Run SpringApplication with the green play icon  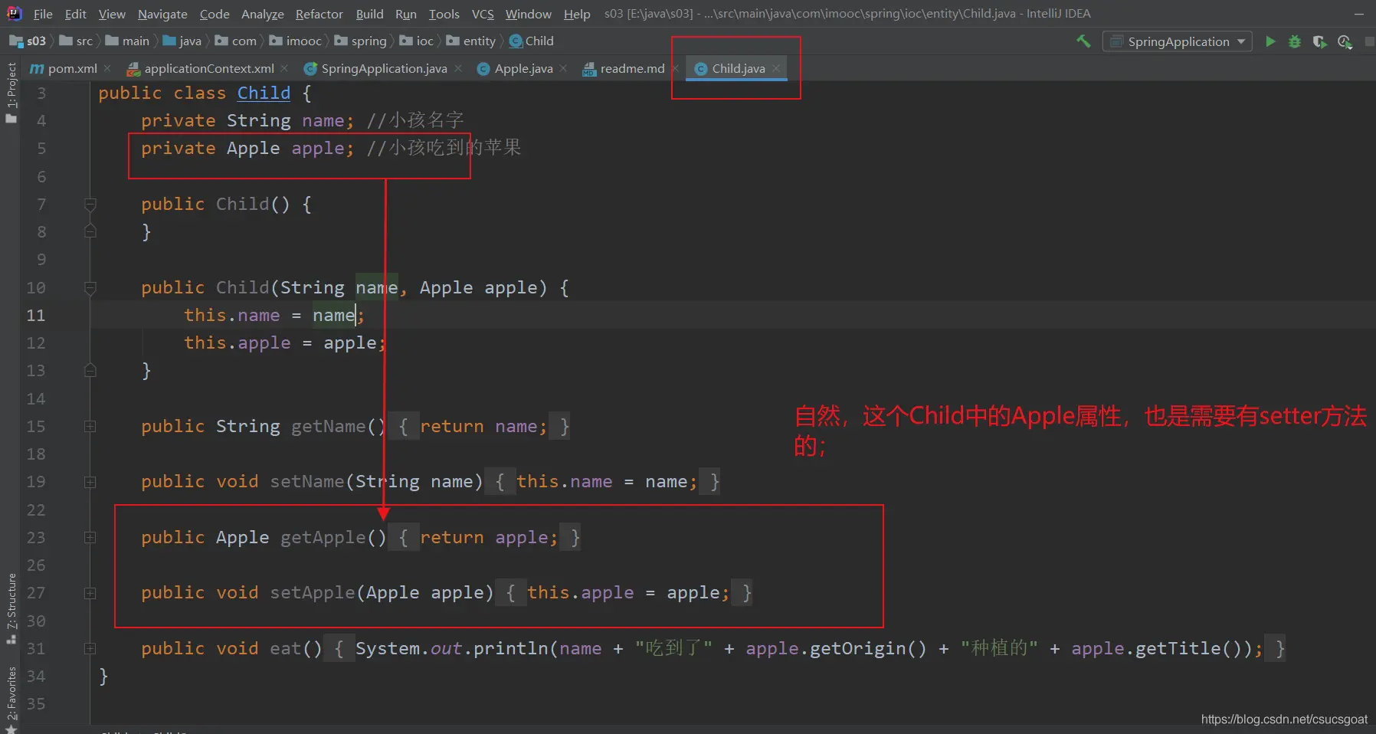pyautogui.click(x=1270, y=41)
